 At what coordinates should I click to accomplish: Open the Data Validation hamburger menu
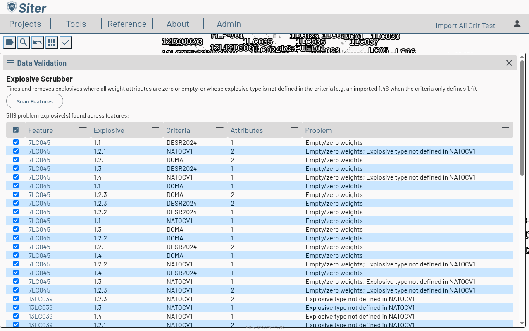(x=10, y=63)
